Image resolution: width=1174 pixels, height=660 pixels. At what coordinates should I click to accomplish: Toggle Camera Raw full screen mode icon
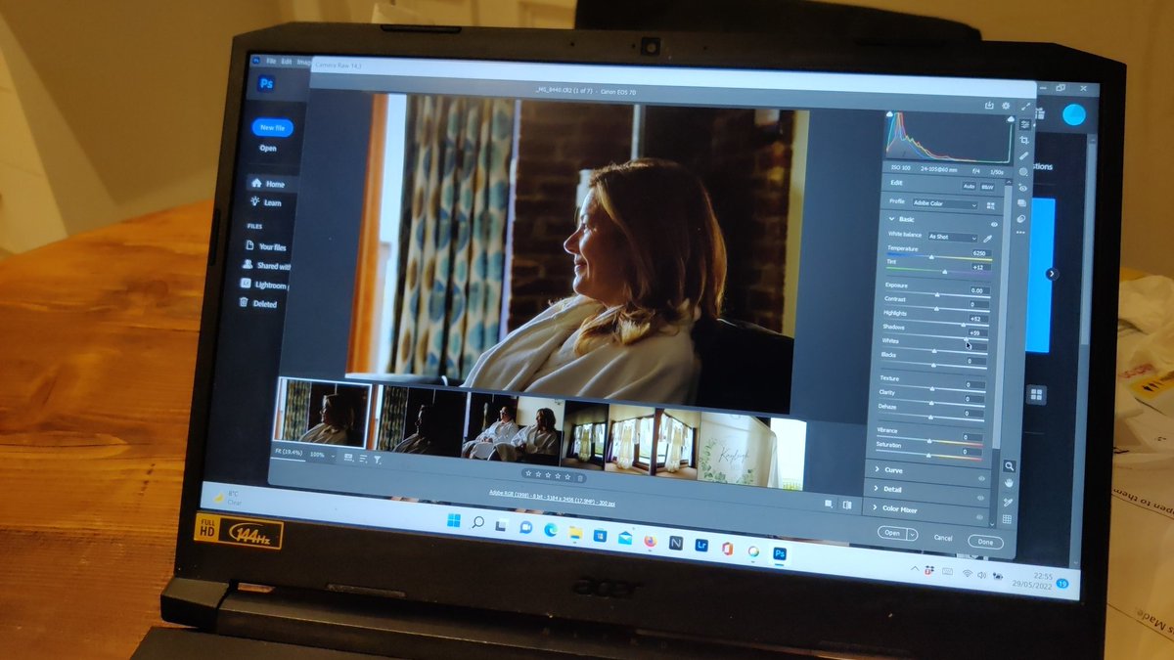click(1026, 107)
